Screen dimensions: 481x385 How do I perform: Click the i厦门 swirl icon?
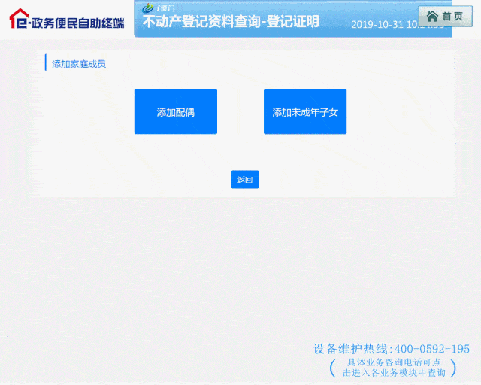click(x=148, y=8)
